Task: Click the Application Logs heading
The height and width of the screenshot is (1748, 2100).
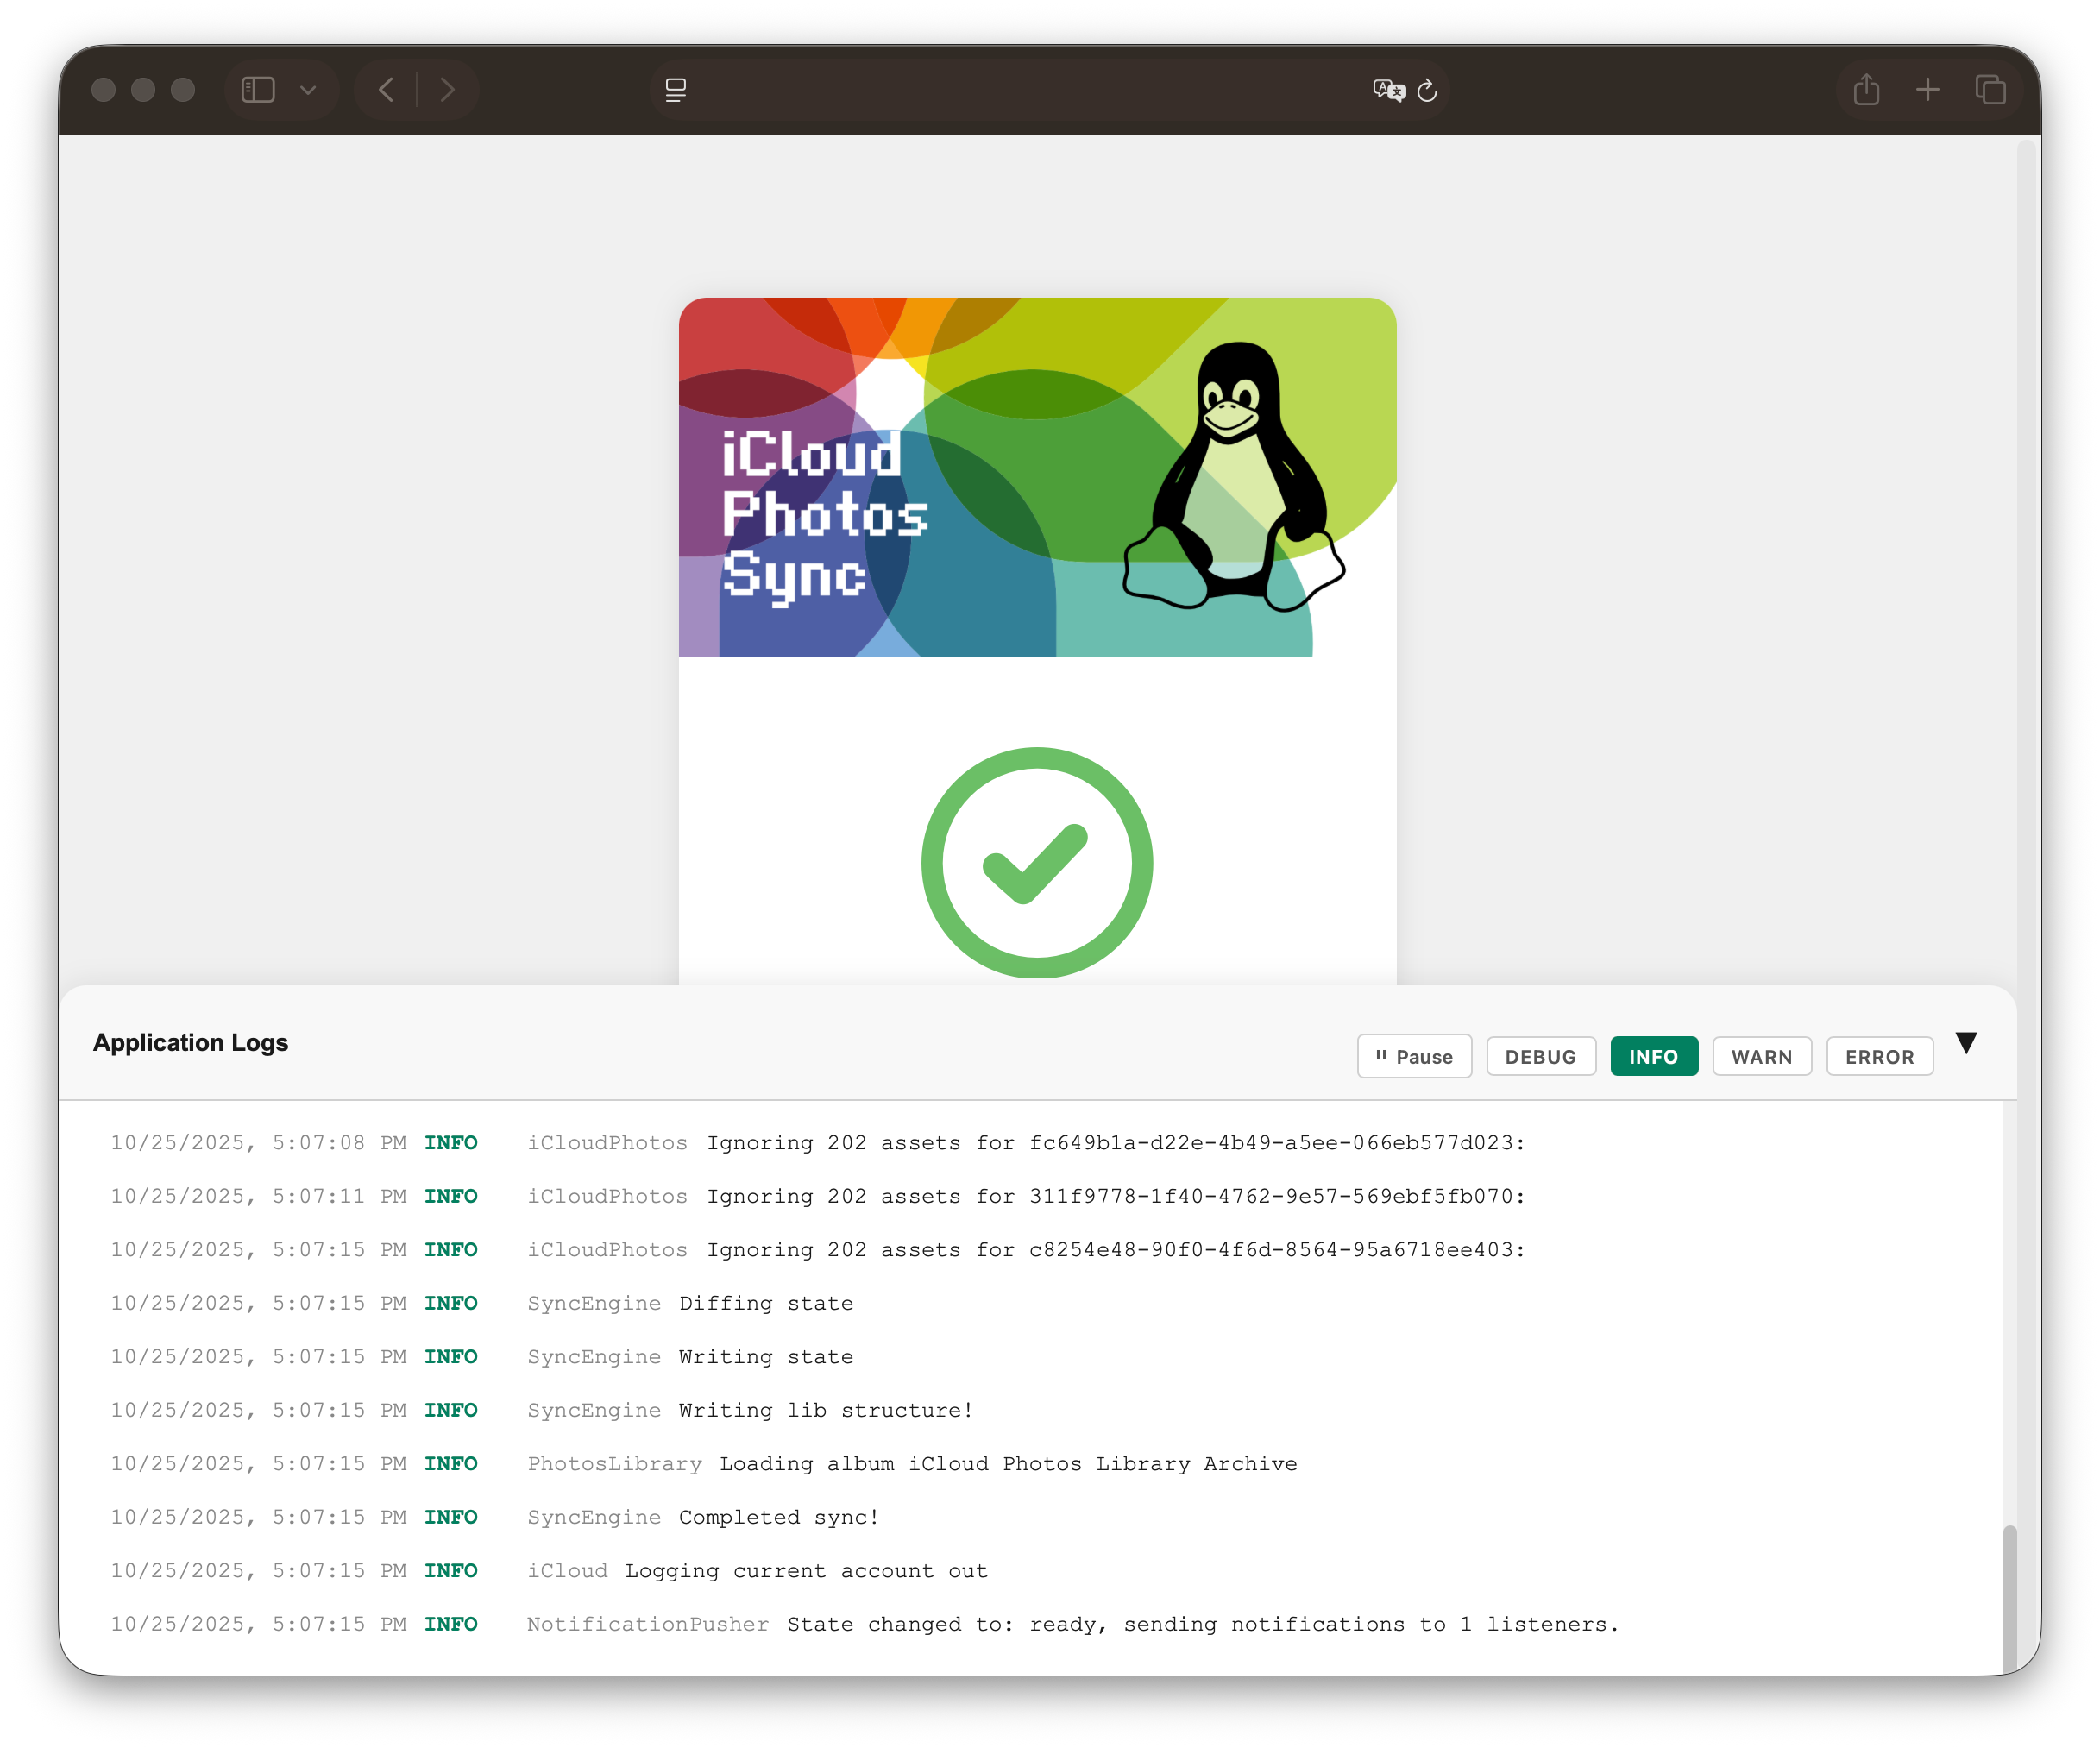Action: coord(190,1043)
